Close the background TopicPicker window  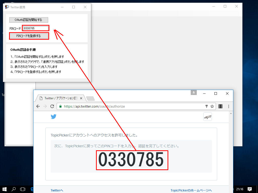click(236, 6)
